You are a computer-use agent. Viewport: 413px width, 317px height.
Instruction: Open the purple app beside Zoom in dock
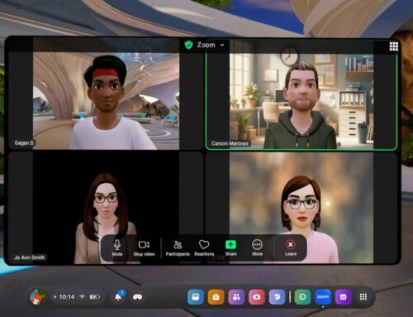click(344, 297)
